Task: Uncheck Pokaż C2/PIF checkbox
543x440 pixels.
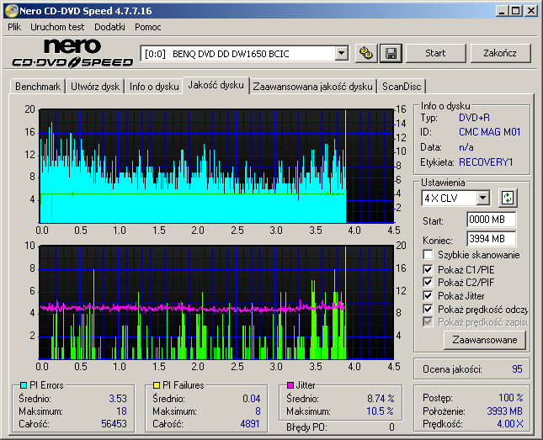Action: click(x=428, y=282)
